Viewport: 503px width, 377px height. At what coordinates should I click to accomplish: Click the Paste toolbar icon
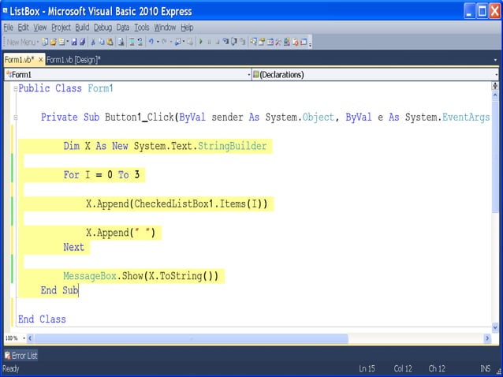110,42
